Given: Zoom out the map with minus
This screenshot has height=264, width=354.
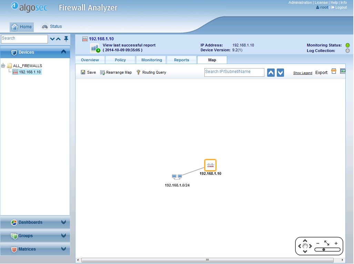Looking at the screenshot, I should coord(318,243).
